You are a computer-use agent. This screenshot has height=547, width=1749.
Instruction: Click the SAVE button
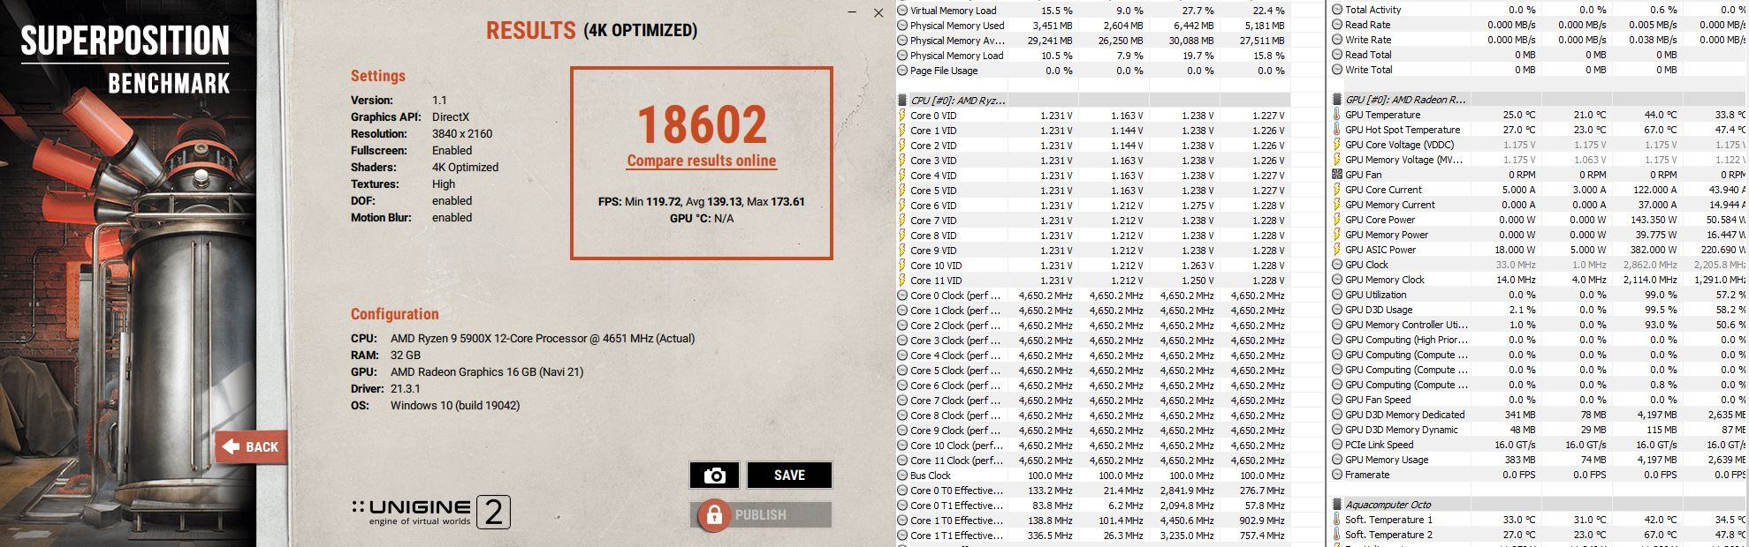coord(789,476)
